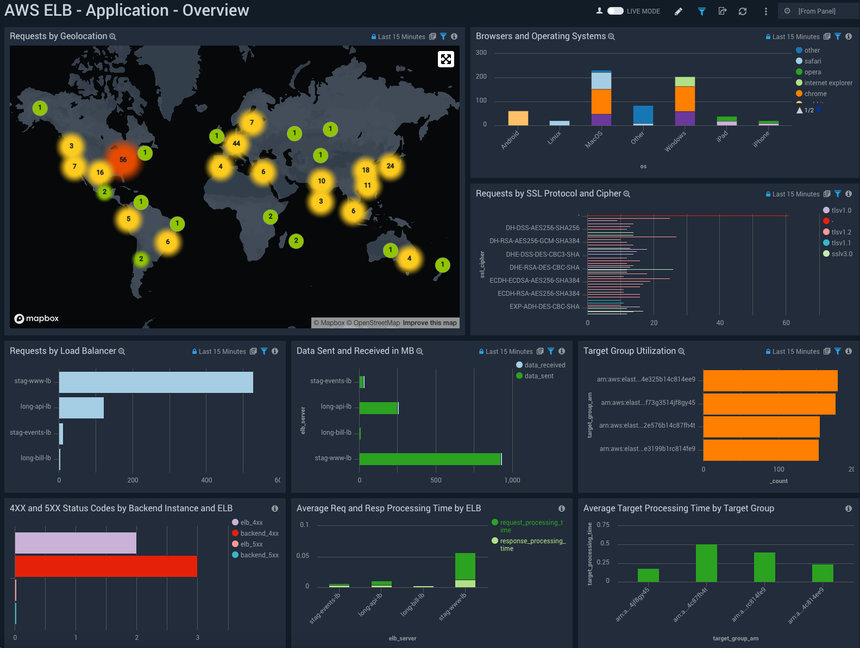Open the three-dot more options menu

coord(766,11)
